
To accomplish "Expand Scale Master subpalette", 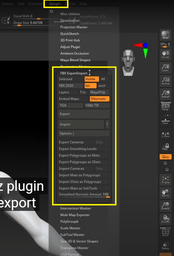I will (70, 228).
